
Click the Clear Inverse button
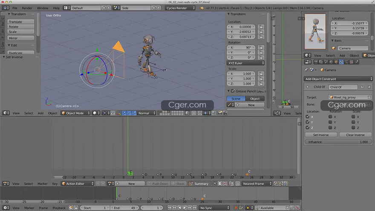click(x=355, y=135)
